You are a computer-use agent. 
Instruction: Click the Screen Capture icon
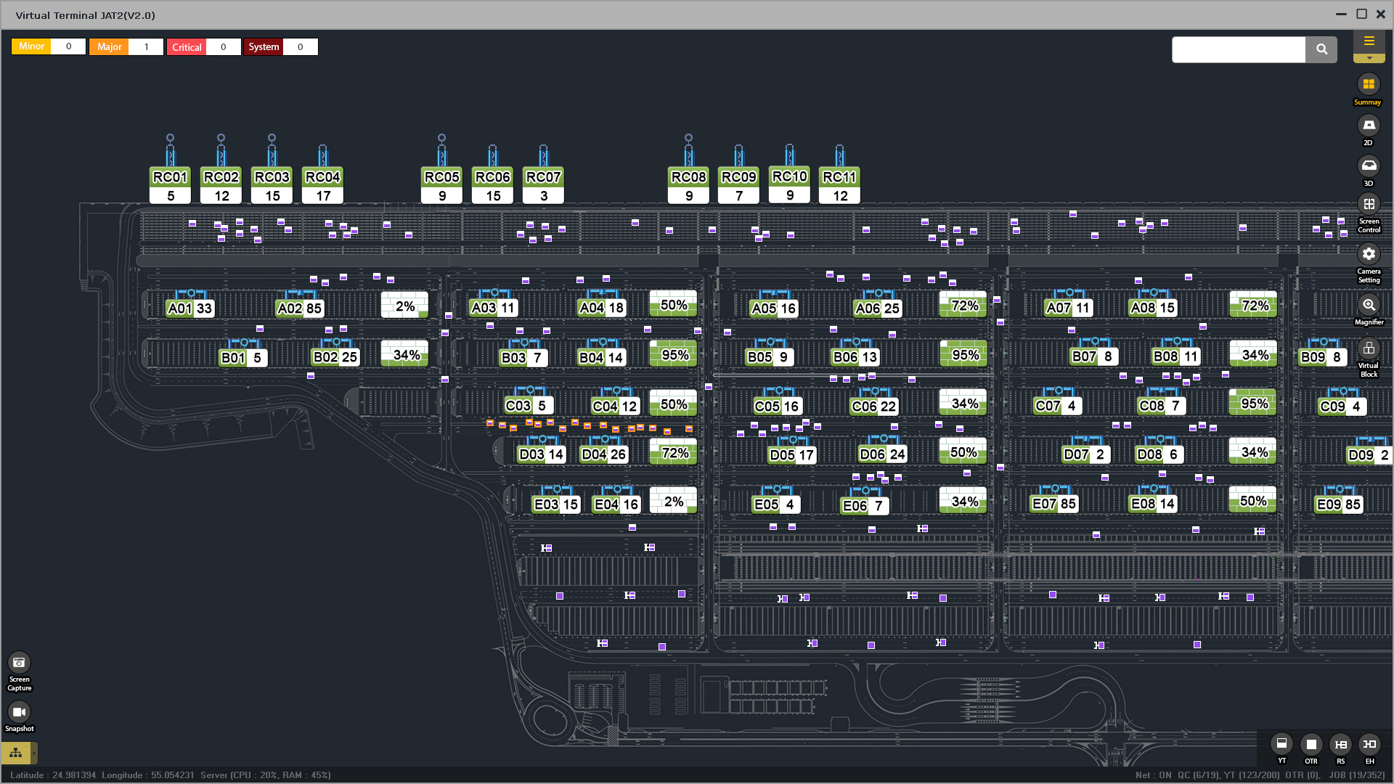click(19, 662)
